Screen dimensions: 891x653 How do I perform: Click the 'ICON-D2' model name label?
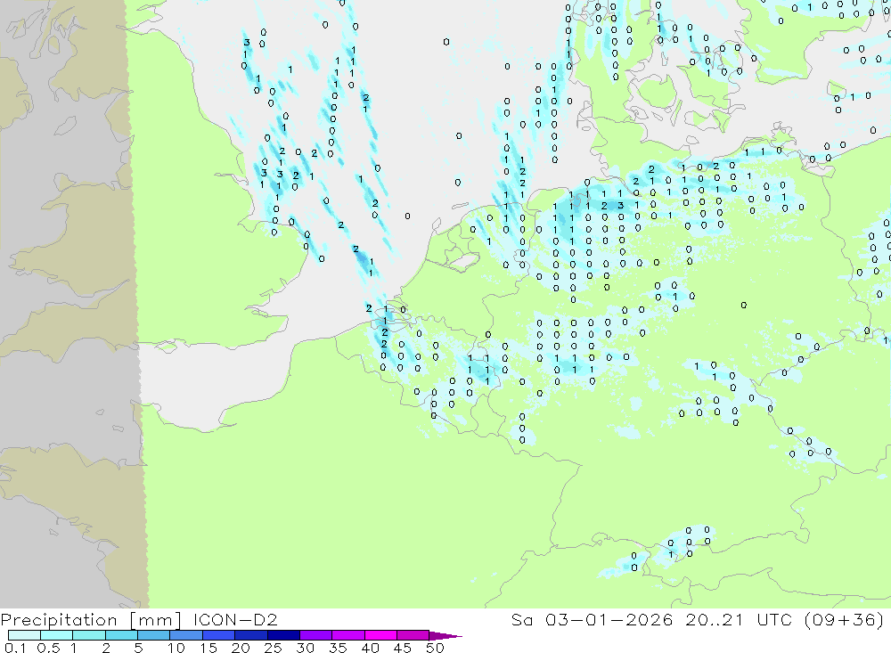(235, 619)
